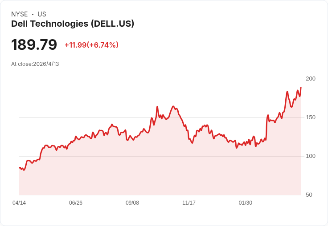Click the 11/17 date axis label
This screenshot has width=328, height=226.
[189, 202]
